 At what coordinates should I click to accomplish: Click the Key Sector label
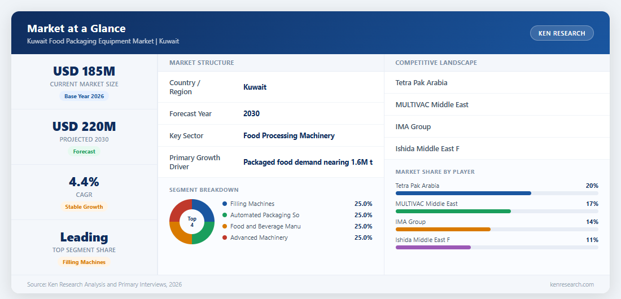pos(186,136)
